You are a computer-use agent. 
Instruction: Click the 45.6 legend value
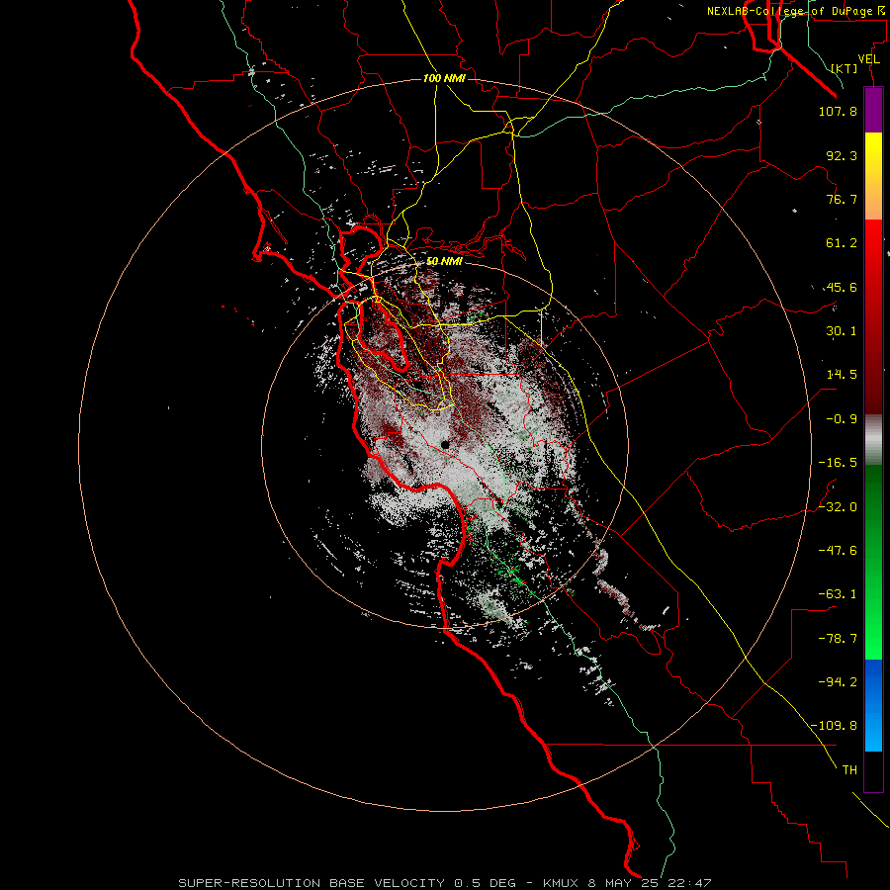[842, 287]
